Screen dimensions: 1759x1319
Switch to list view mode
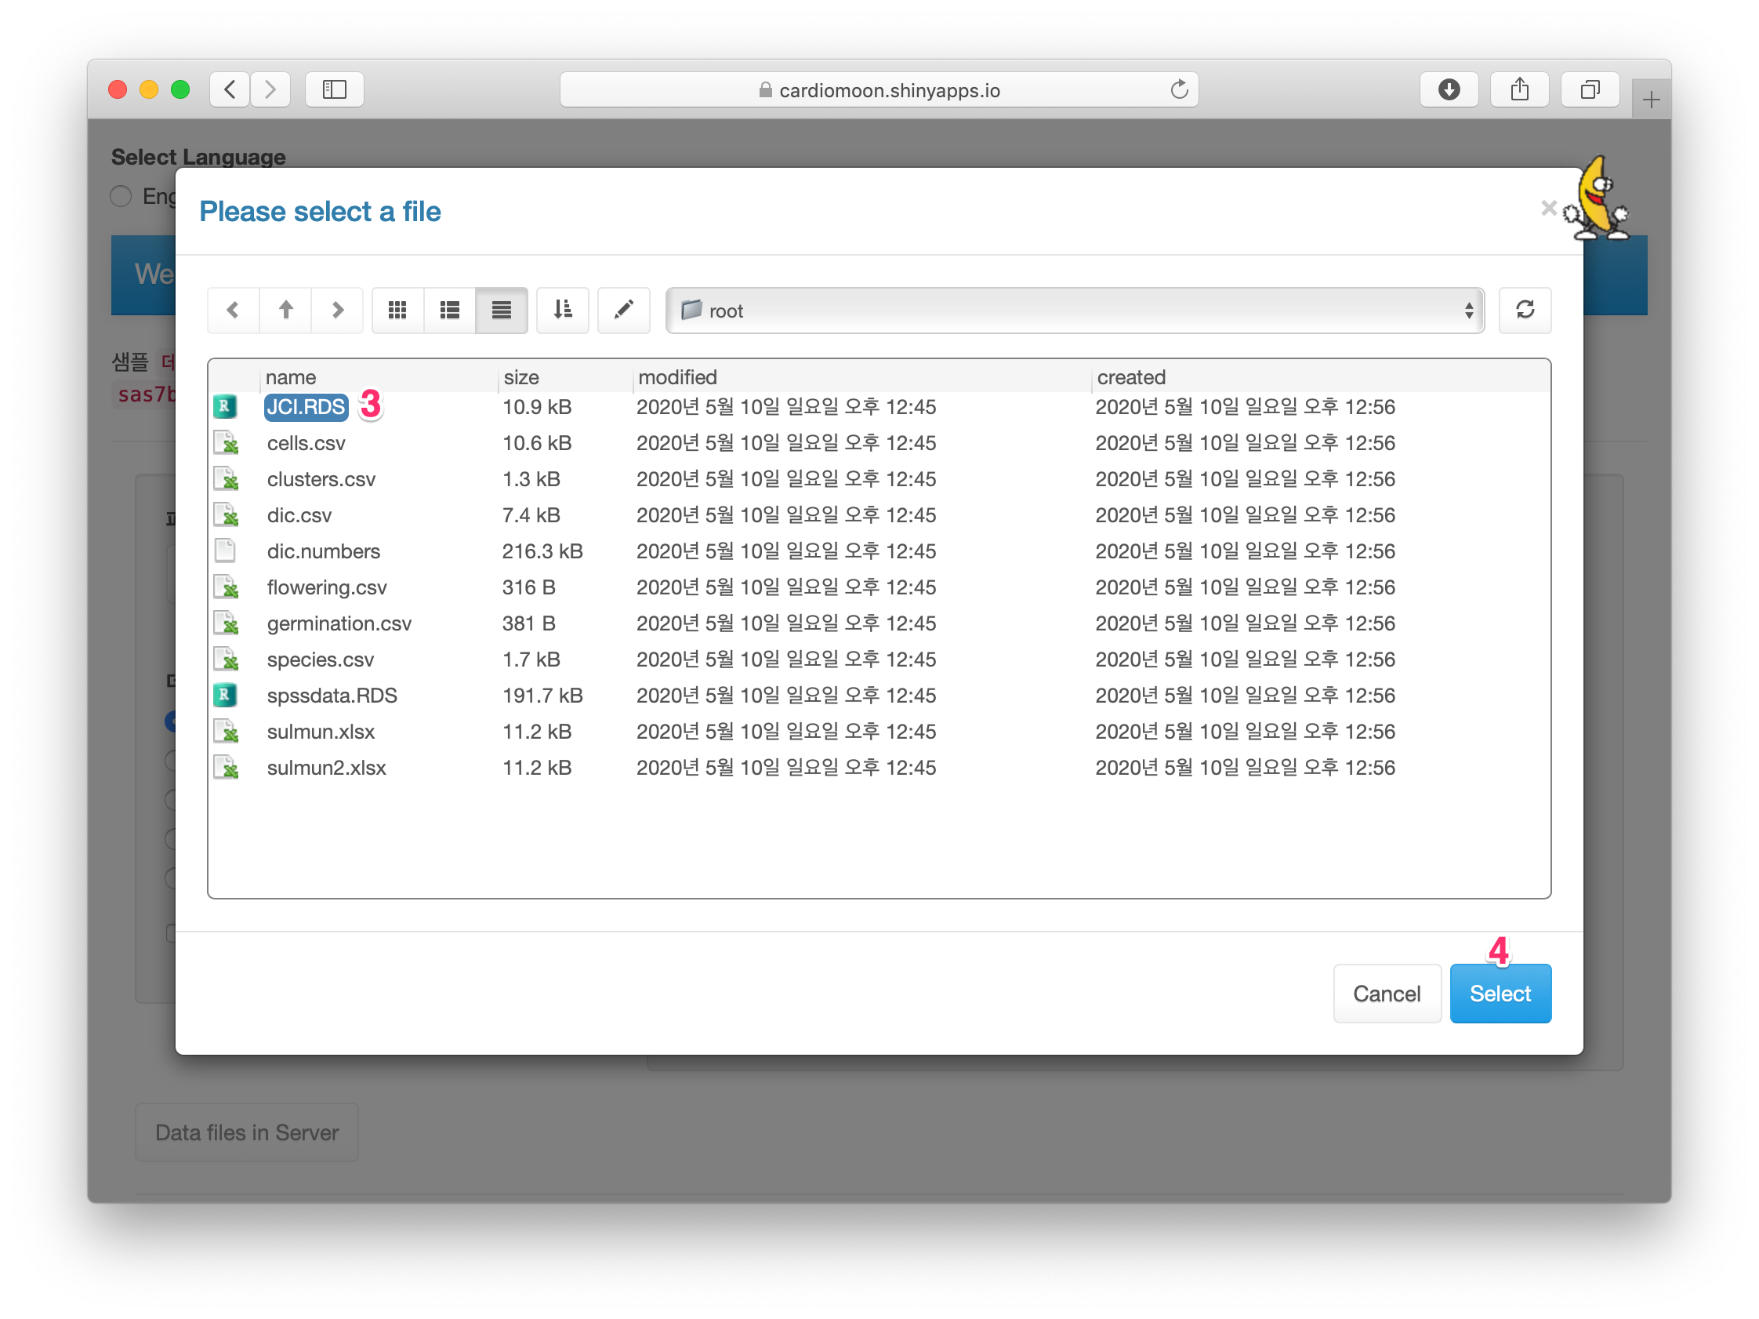[449, 311]
